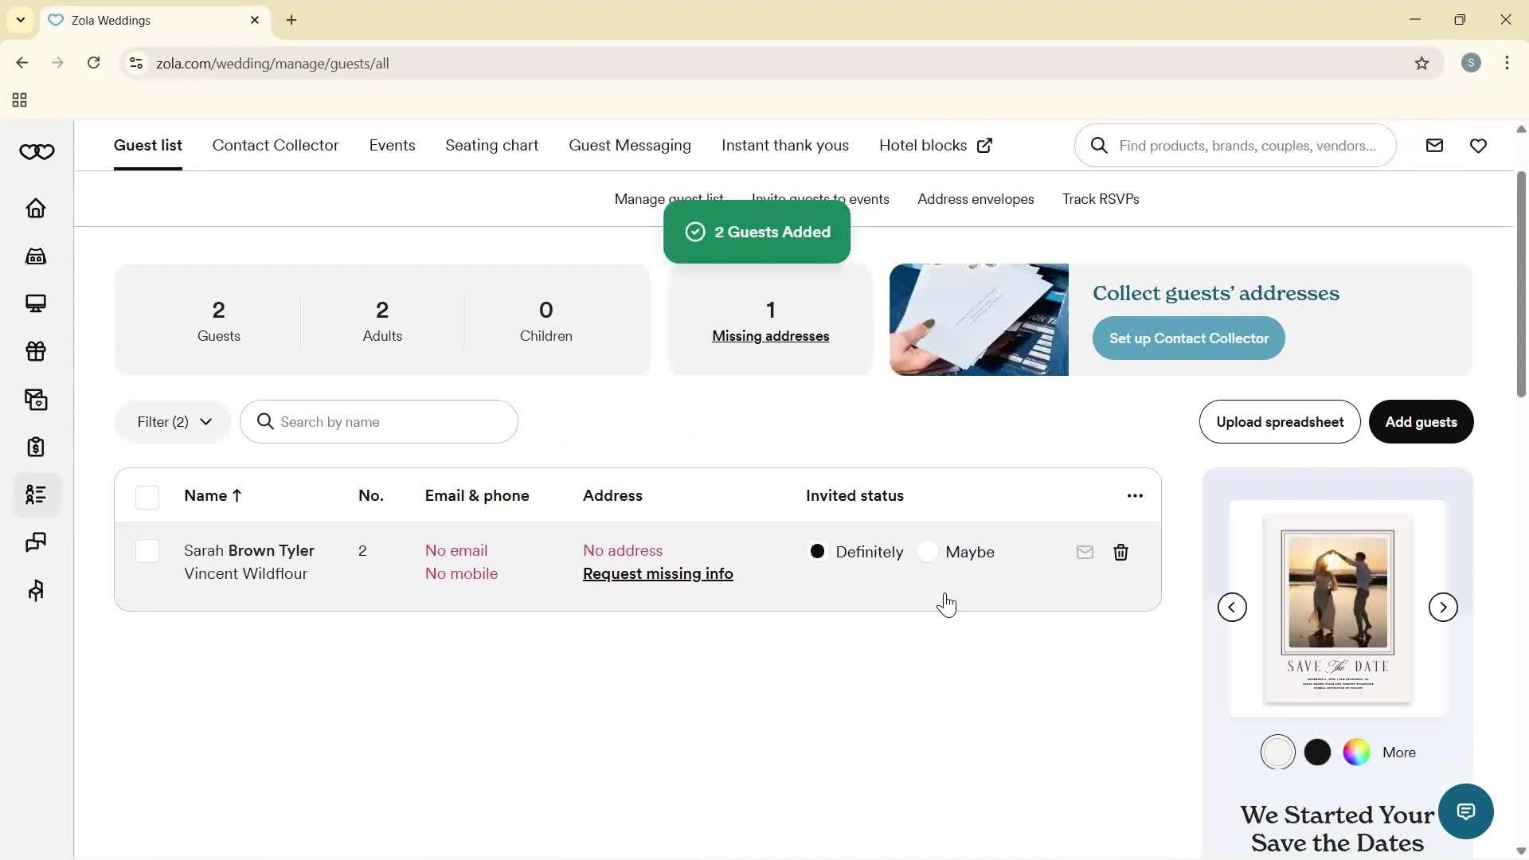
Task: Choose the black color swatch under the card preview
Action: 1317,752
